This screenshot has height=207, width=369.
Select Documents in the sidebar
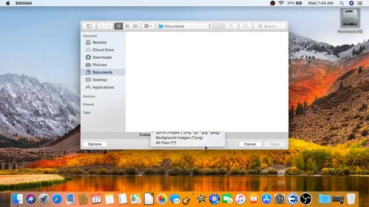click(103, 72)
